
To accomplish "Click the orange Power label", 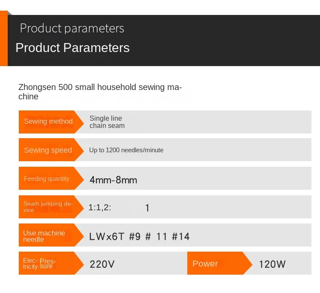I will click(x=205, y=264).
